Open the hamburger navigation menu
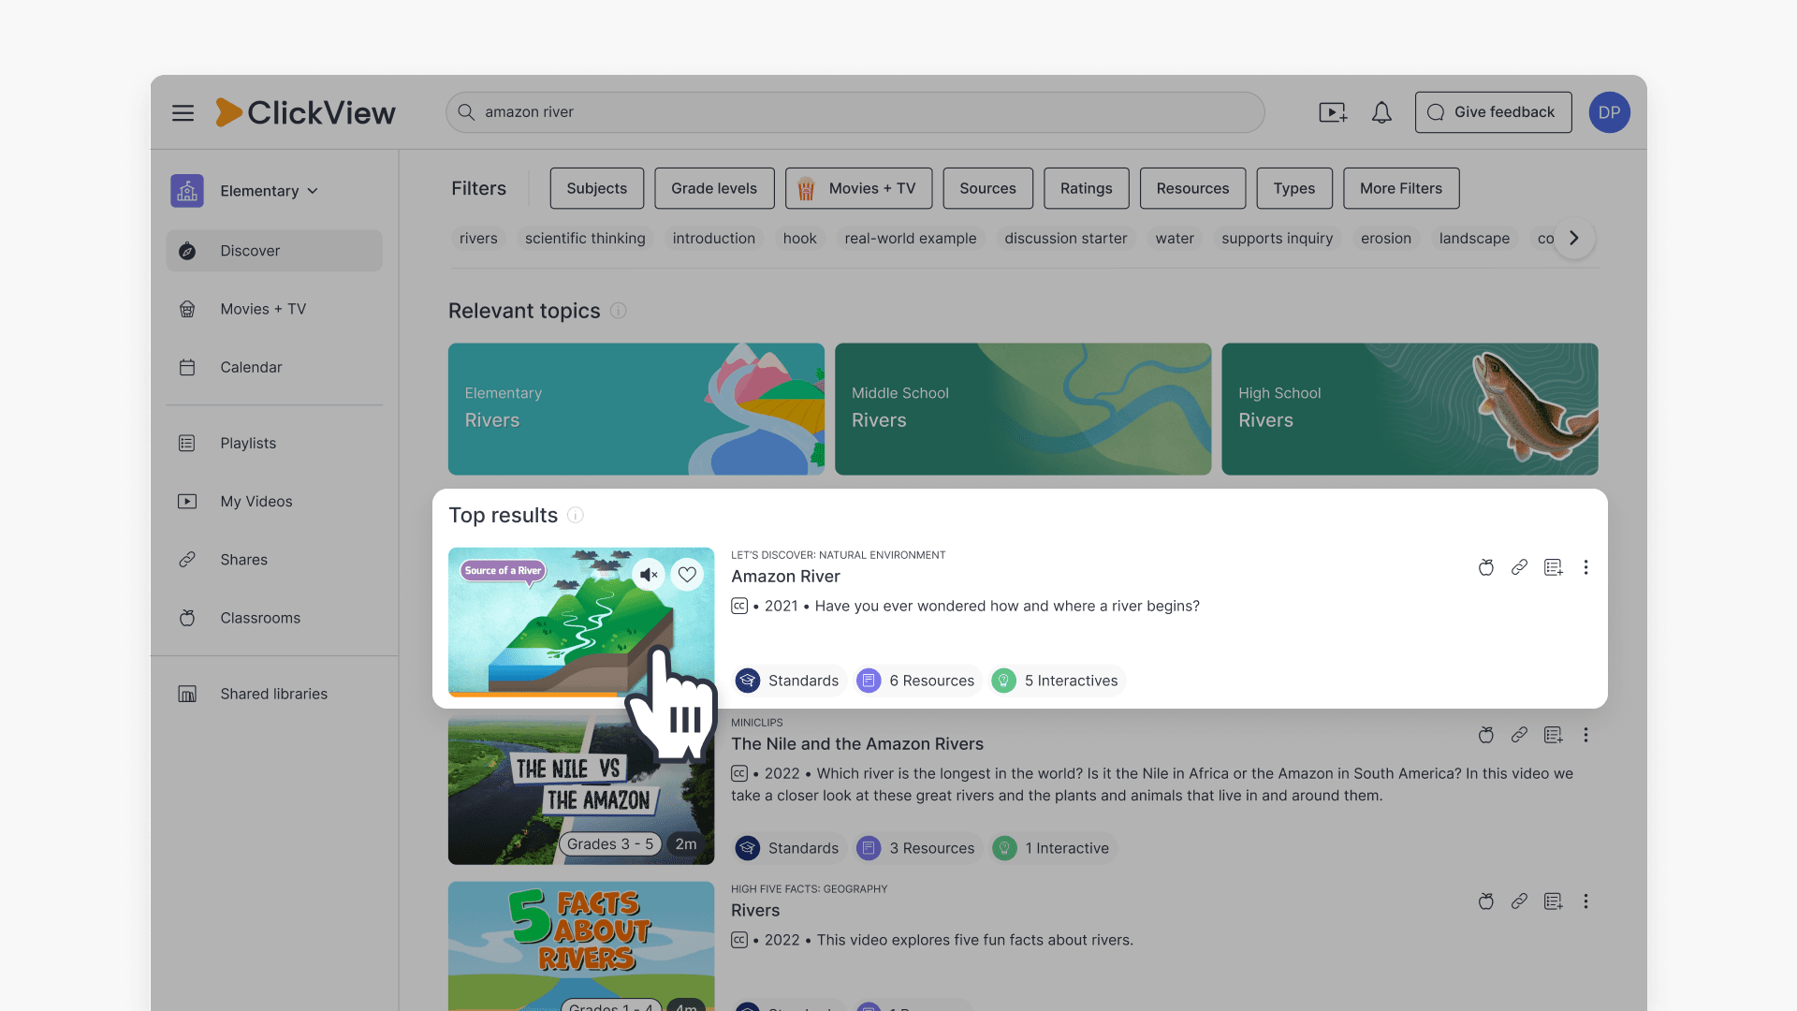1797x1011 pixels. (x=183, y=112)
